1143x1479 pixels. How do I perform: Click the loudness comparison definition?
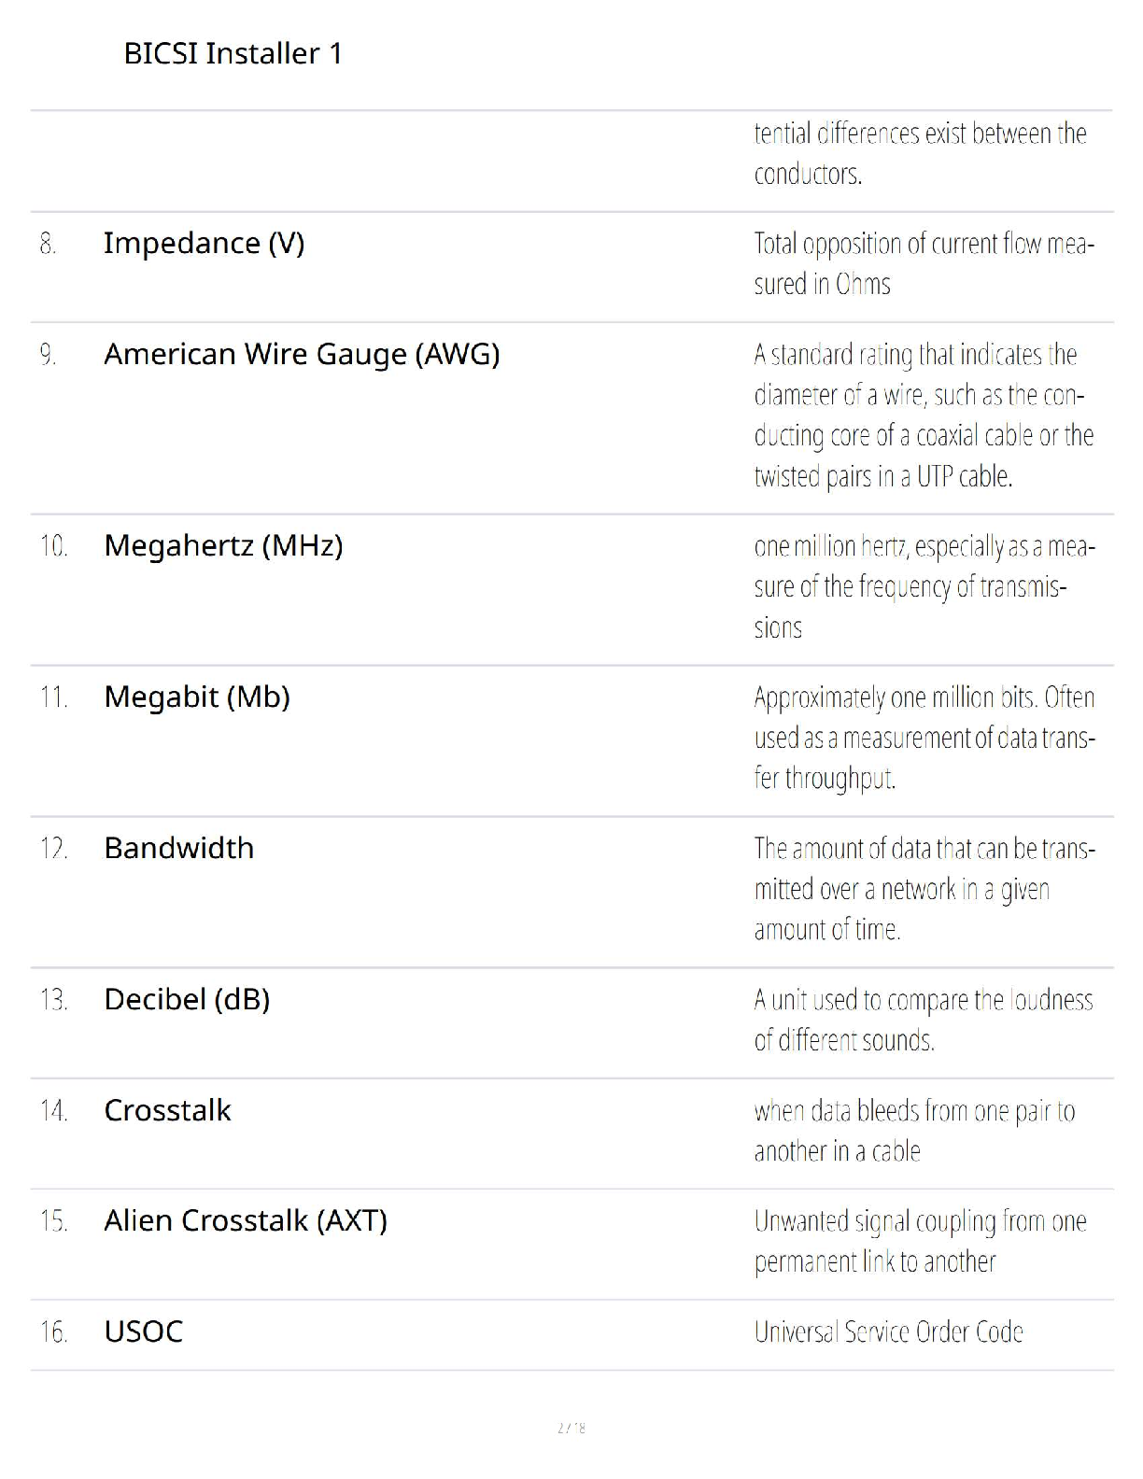point(923,1019)
